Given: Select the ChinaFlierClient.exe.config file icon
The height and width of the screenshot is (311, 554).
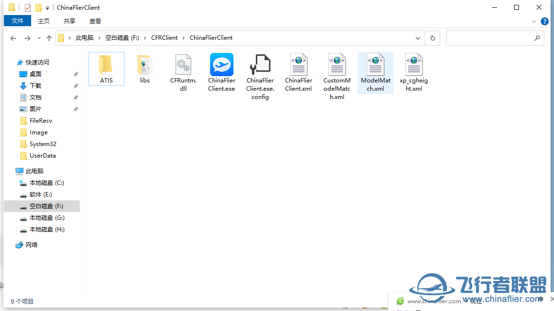Looking at the screenshot, I should pos(260,65).
